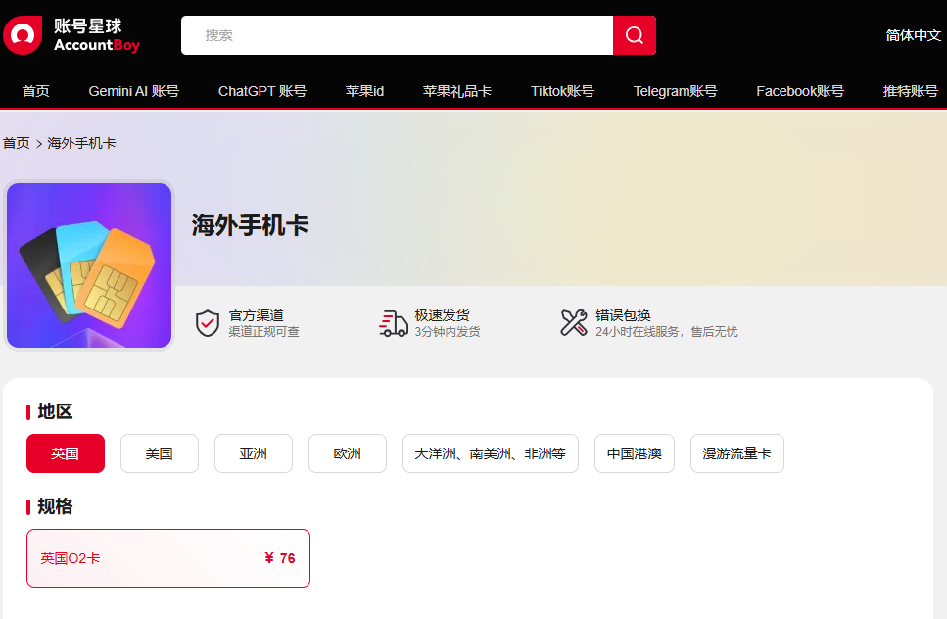This screenshot has height=619, width=947.
Task: Click the 3分钟内发货 description text
Action: point(447,332)
